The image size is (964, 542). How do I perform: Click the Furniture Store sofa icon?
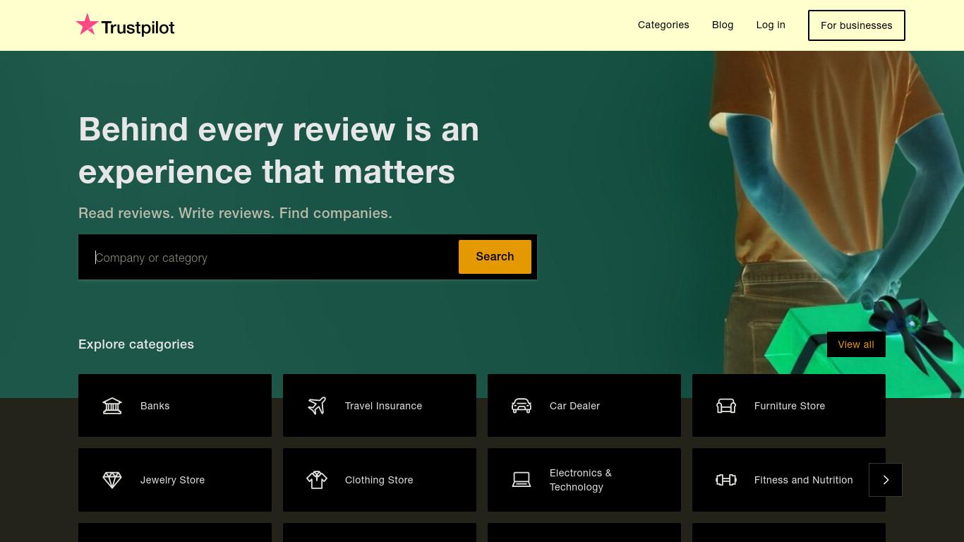point(726,406)
